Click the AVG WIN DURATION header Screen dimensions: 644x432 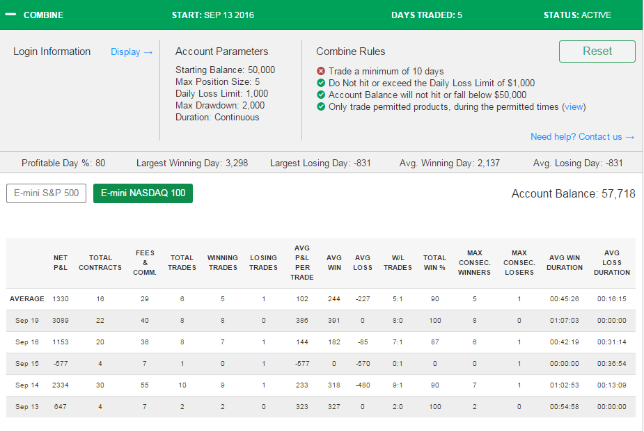coord(565,262)
